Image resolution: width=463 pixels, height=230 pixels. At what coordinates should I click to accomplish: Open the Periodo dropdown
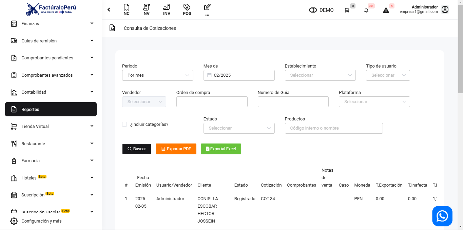158,75
